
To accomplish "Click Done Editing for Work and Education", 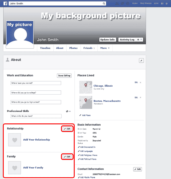I will tap(64, 76).
